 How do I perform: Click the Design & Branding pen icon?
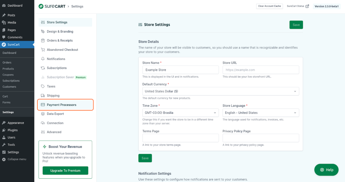(x=43, y=31)
